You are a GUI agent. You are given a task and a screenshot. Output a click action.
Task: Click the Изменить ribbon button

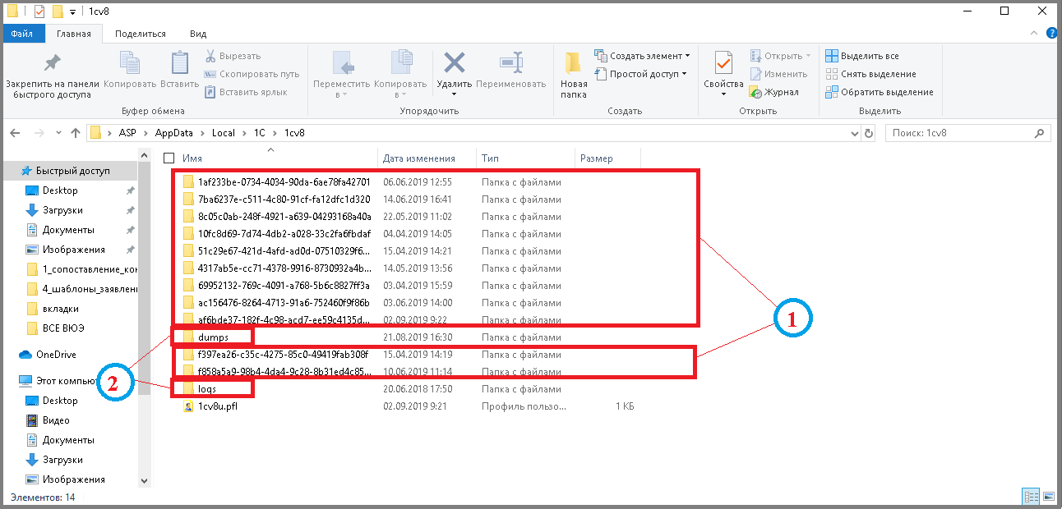tap(778, 74)
